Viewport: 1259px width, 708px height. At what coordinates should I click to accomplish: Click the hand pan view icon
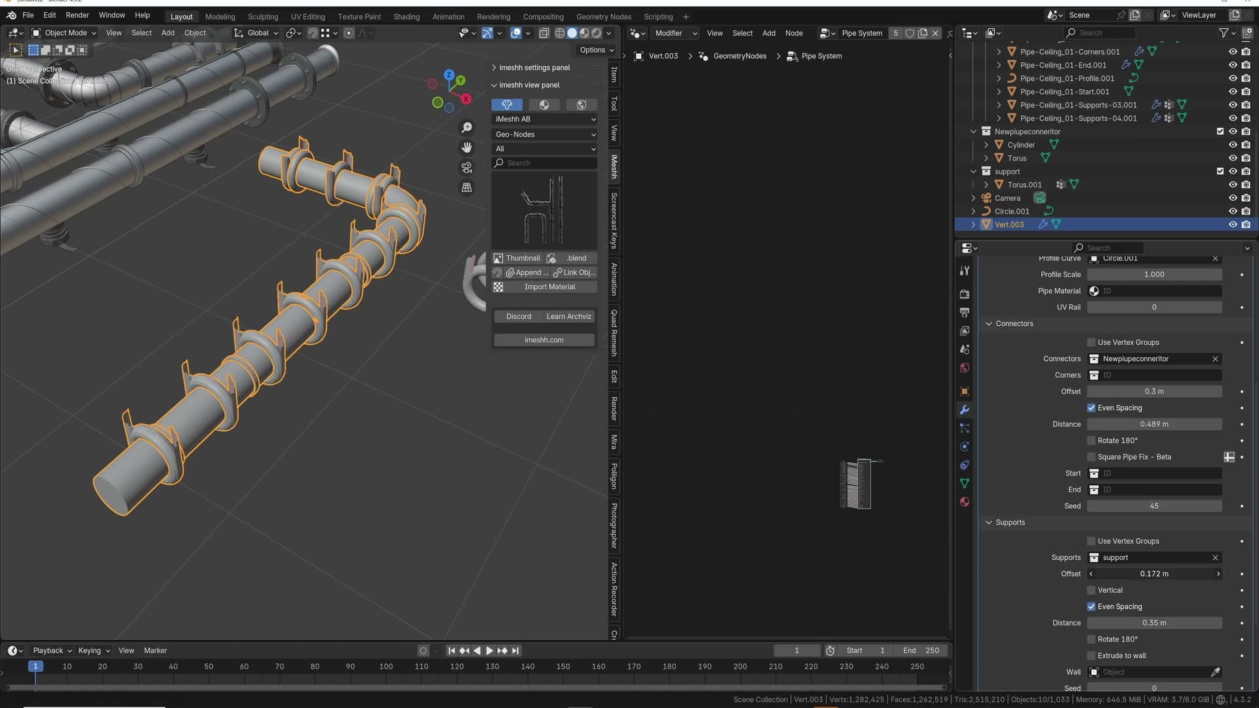point(467,147)
